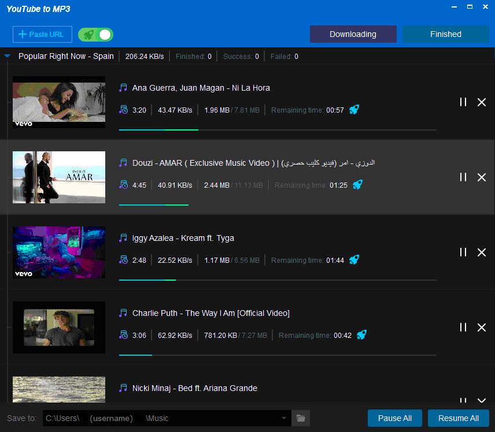The height and width of the screenshot is (432, 495).
Task: Click rocket boost icon for Ana Guerra track
Action: point(354,110)
